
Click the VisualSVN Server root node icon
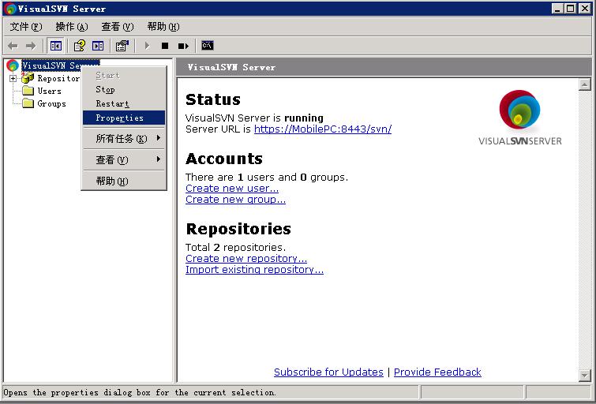point(12,65)
